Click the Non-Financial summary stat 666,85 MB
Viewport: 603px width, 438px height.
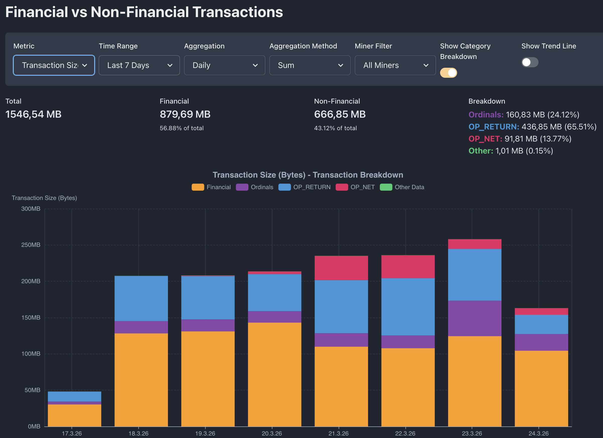click(x=339, y=114)
